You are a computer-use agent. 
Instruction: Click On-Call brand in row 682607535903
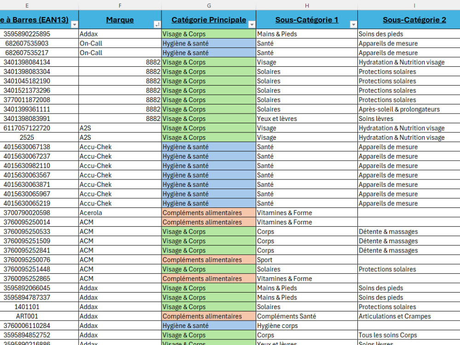click(120, 43)
